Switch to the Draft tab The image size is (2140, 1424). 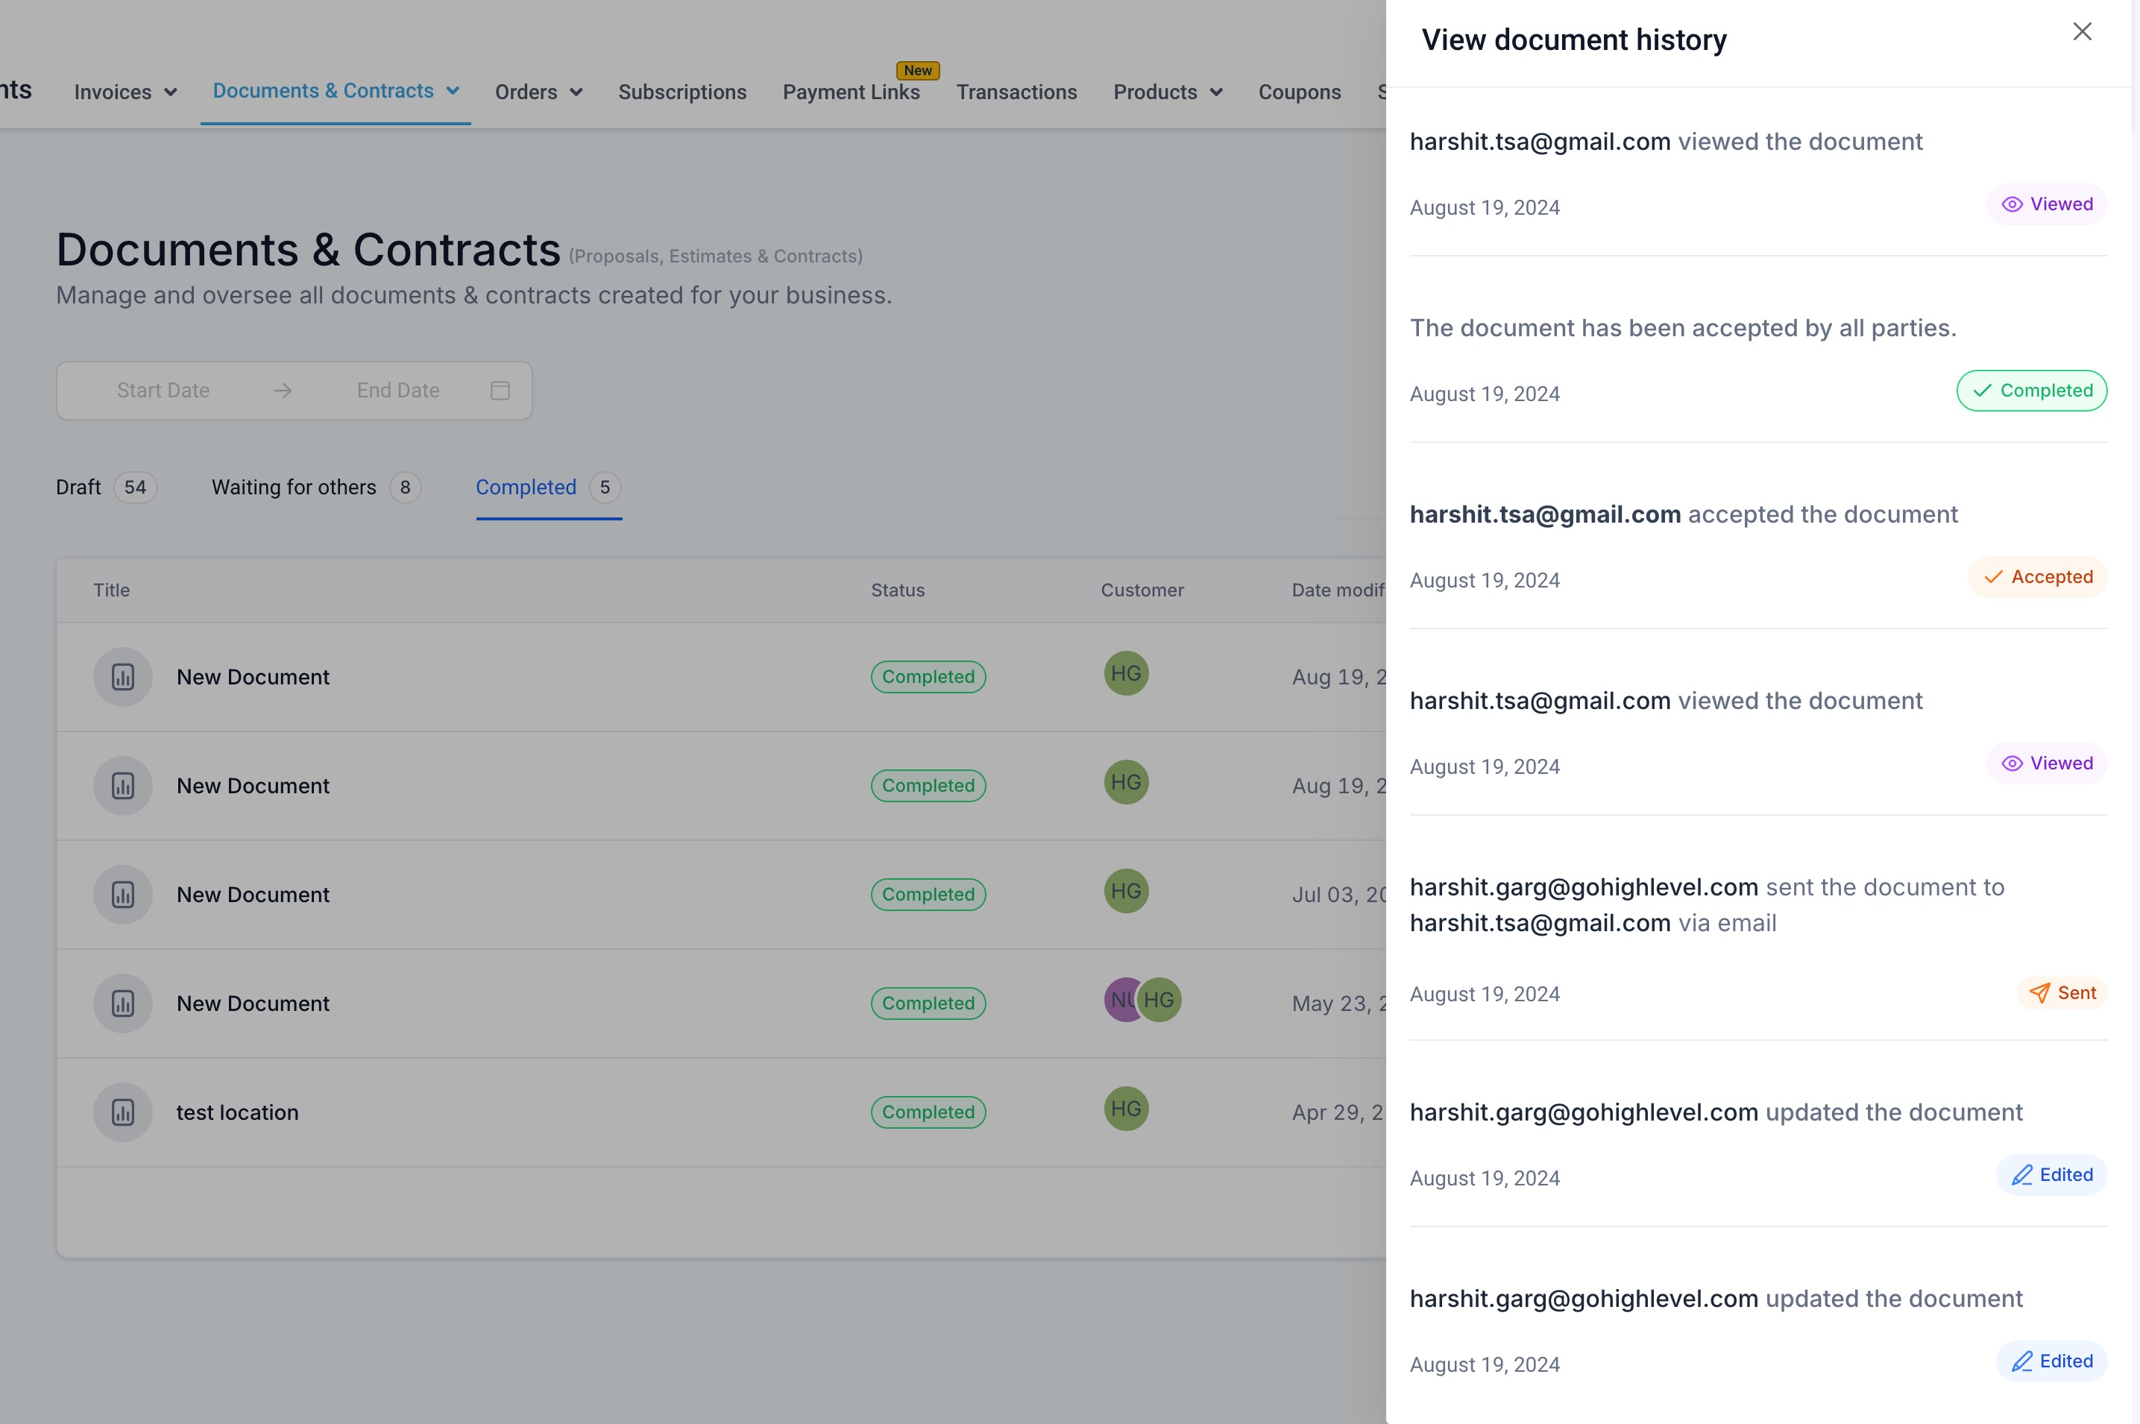[107, 488]
